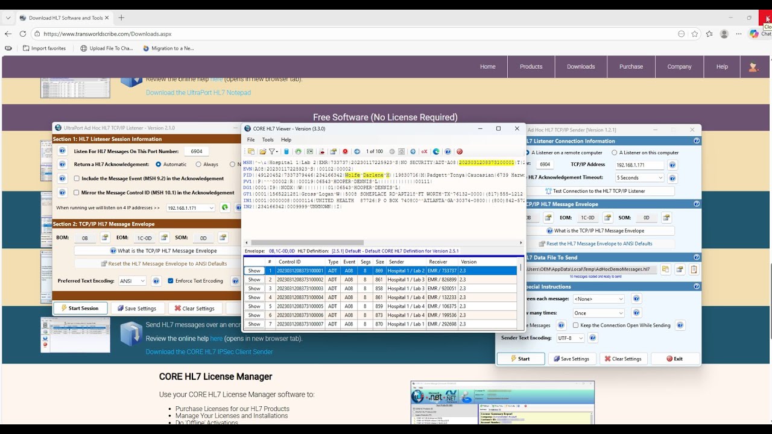The height and width of the screenshot is (434, 772).
Task: Open a new browser tab with the plus button
Action: coord(121,17)
